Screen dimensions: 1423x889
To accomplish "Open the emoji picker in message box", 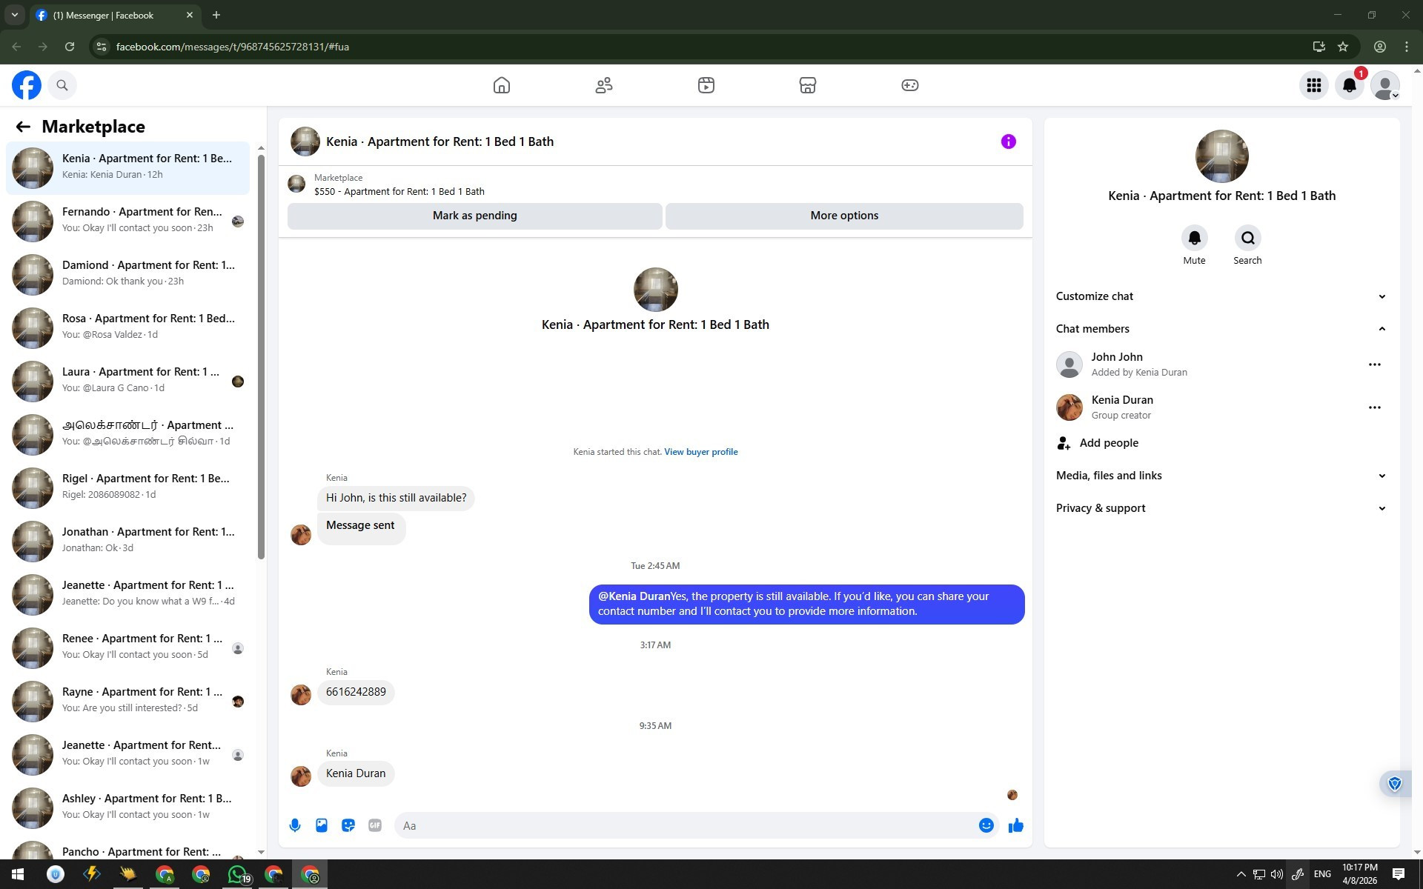I will pos(986,825).
